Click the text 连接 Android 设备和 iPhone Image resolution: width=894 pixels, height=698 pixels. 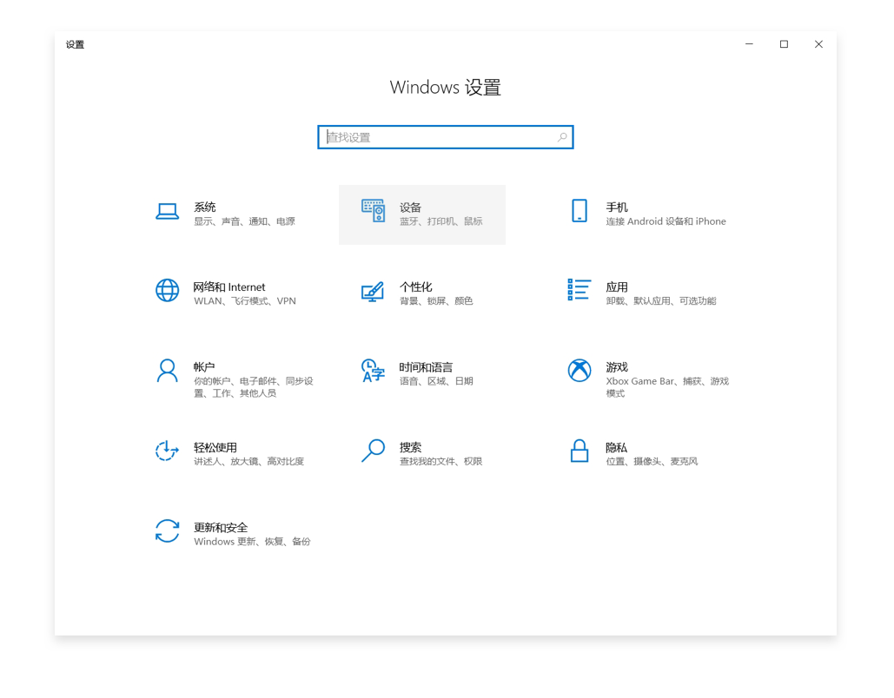coord(666,221)
